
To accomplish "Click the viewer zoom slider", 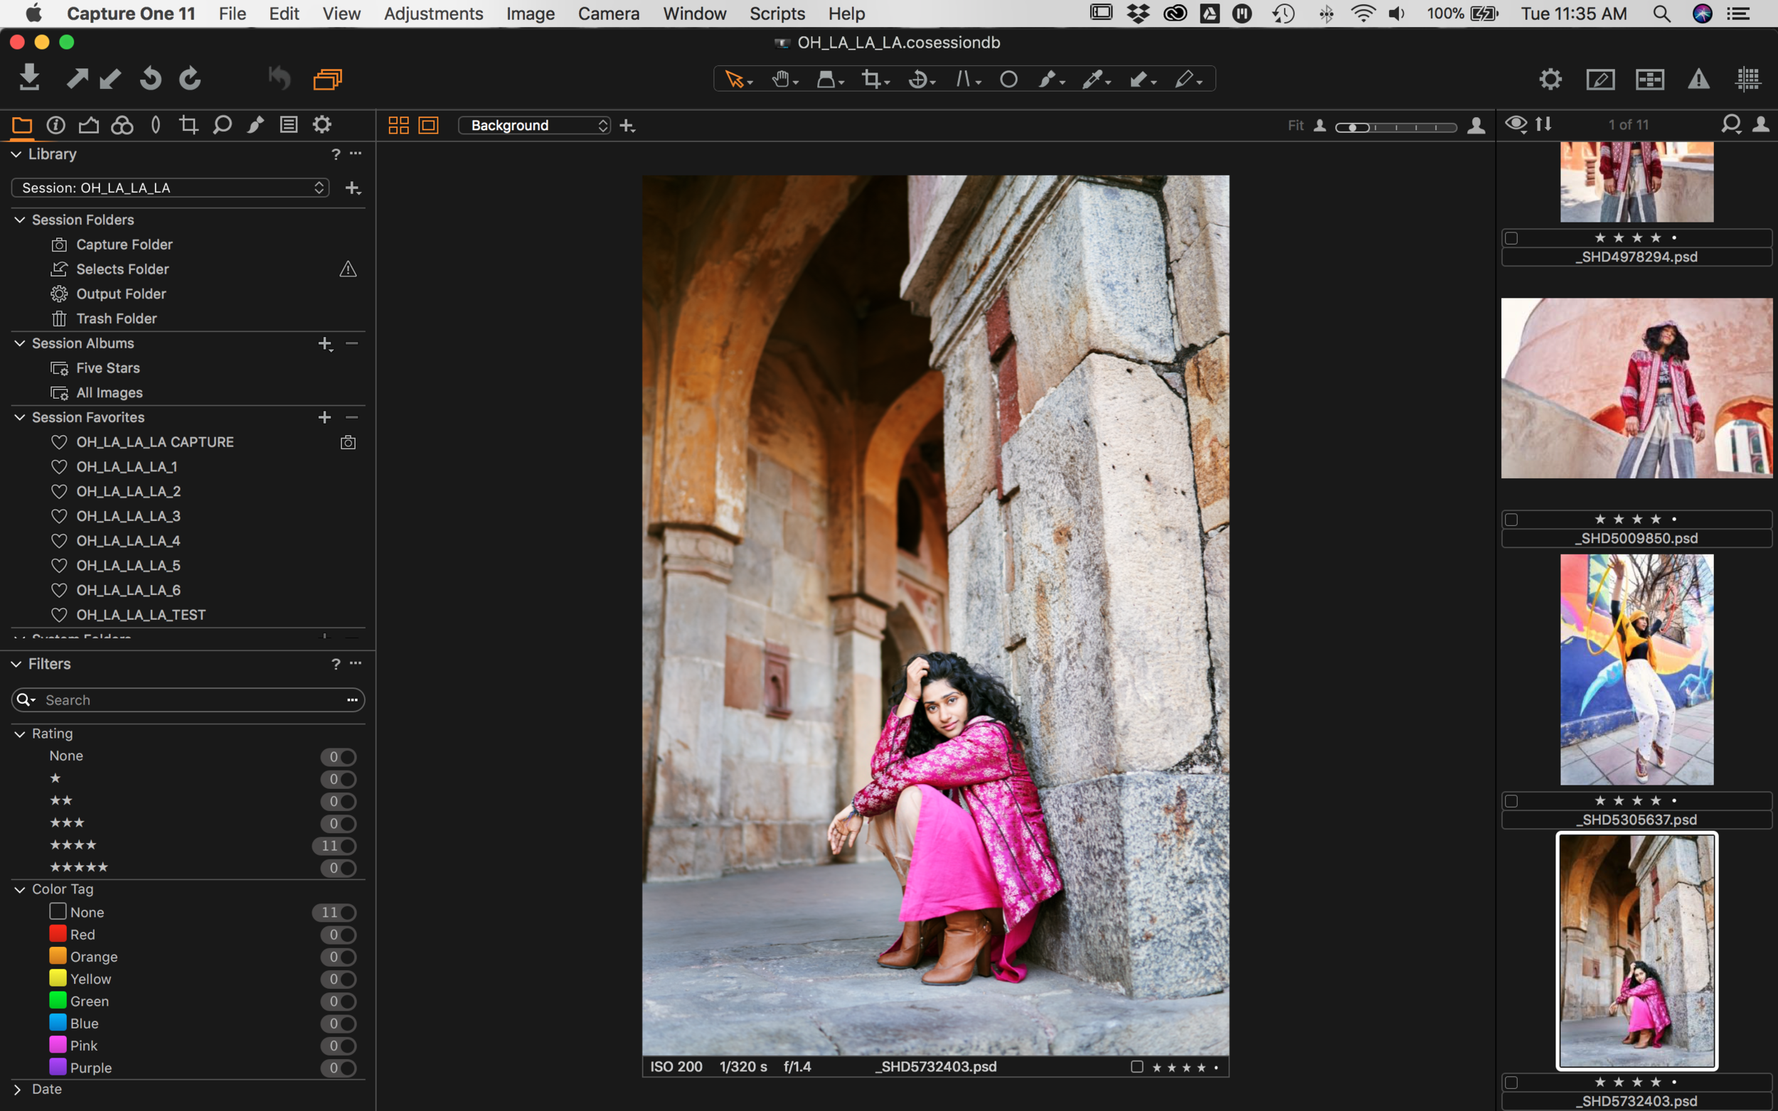I will [1396, 127].
